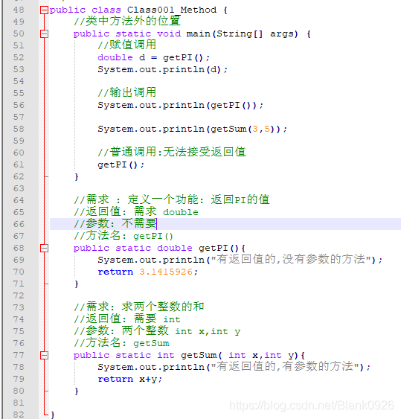
Task: Collapse the Class001_Method class fold marker
Action: (44, 10)
